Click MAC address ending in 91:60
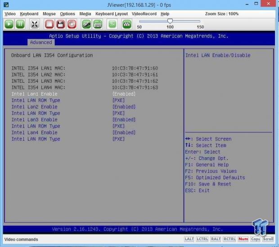Viewport: 279px width, 247px height. coord(135,68)
